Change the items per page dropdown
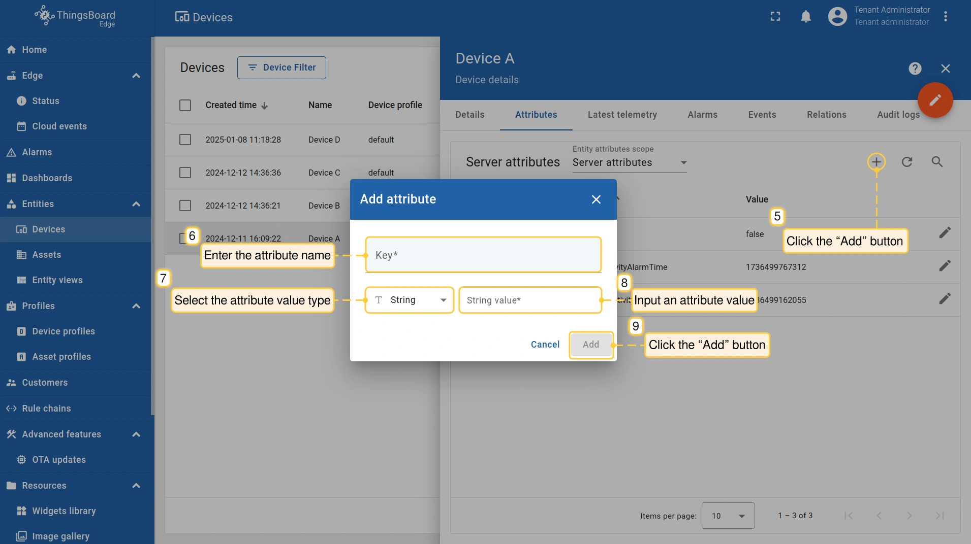The width and height of the screenshot is (971, 544). pyautogui.click(x=728, y=516)
